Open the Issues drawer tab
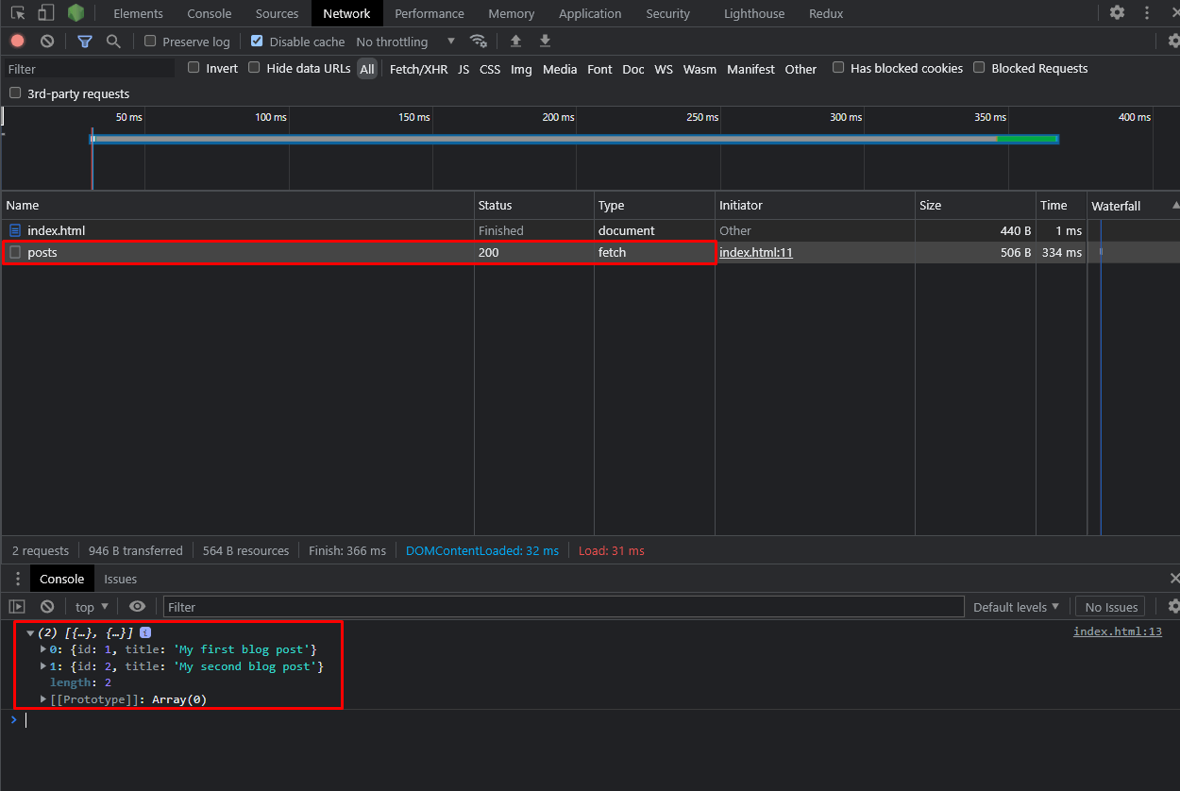Viewport: 1180px width, 791px height. [120, 579]
